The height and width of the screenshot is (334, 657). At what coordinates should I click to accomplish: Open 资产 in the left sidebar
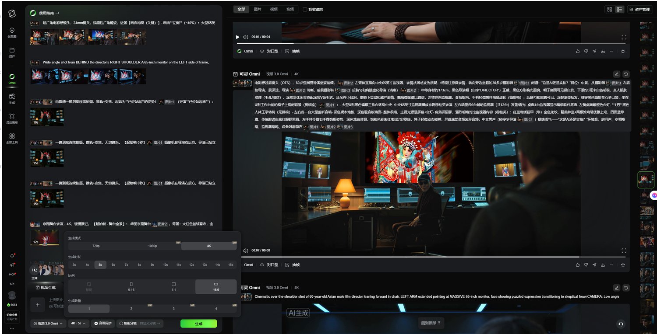pos(12,52)
